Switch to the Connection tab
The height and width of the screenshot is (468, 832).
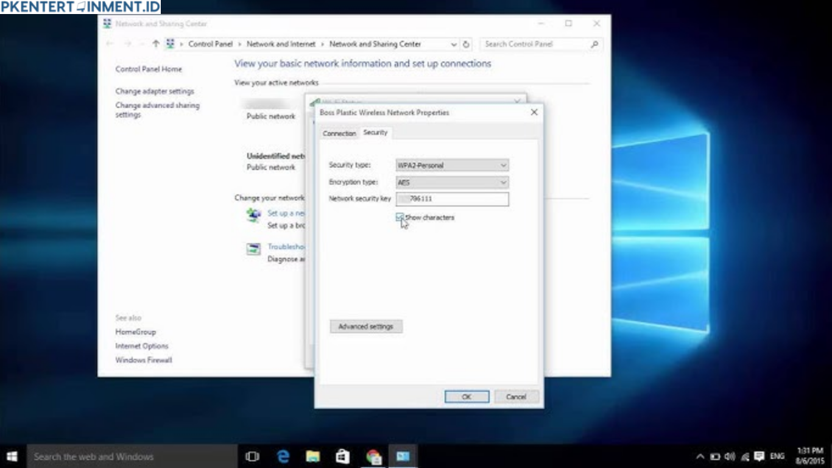point(339,133)
